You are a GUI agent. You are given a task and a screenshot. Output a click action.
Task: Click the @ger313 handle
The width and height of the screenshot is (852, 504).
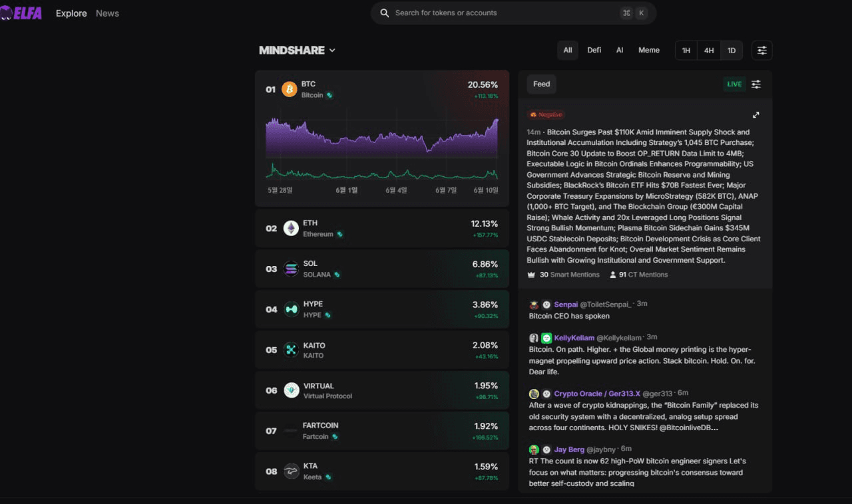pos(658,394)
